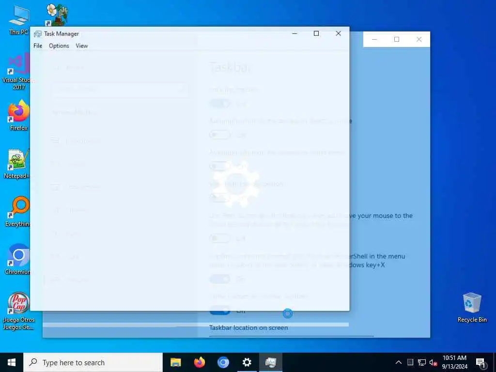Click the Task Manager taskbar button
Viewport: 496px width, 372px height.
(x=271, y=362)
